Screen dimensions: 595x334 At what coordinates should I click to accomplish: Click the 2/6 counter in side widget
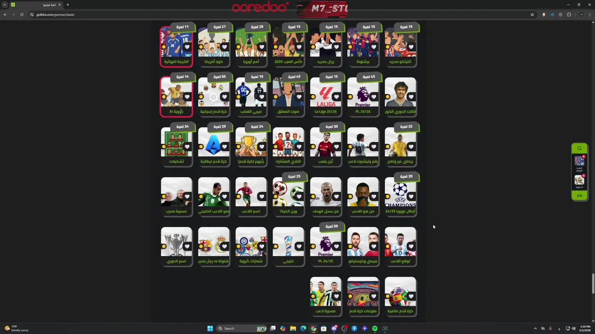[579, 195]
